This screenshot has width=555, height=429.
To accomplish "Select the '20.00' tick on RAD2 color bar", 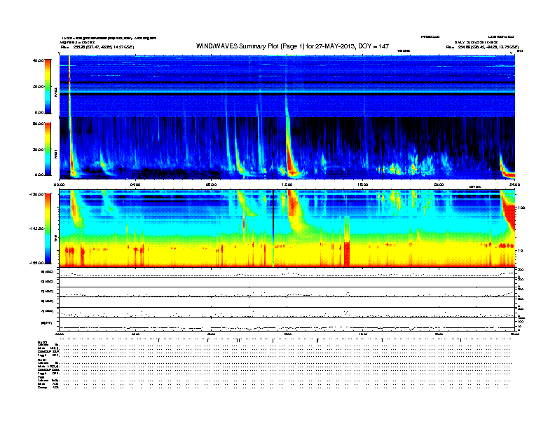I will click(x=39, y=86).
